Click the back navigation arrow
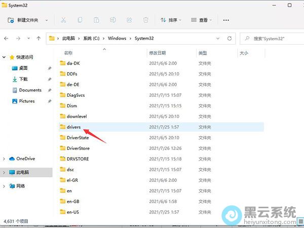This screenshot has width=304, height=228. click(x=7, y=38)
